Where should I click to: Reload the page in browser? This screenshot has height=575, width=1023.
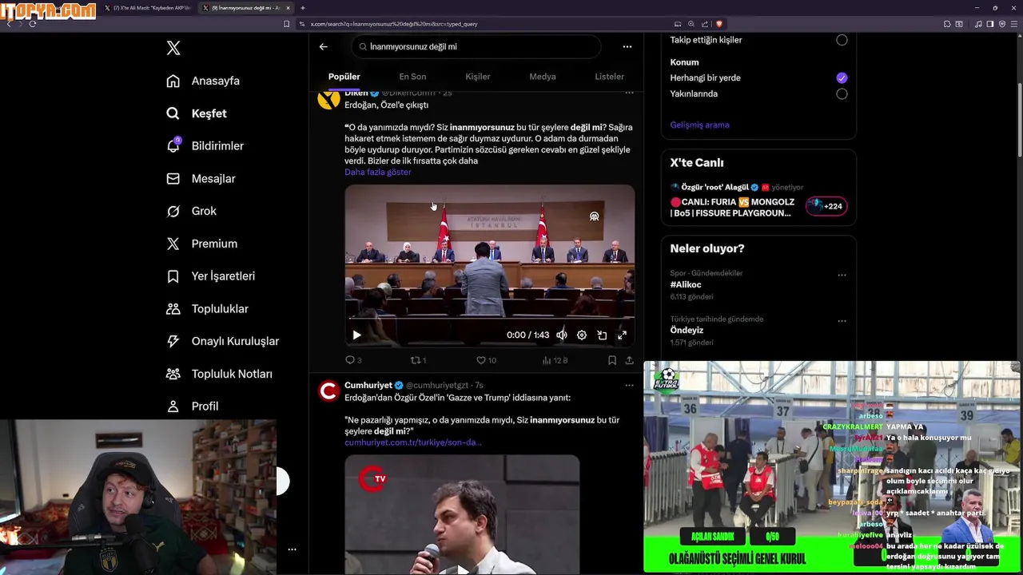coord(33,24)
